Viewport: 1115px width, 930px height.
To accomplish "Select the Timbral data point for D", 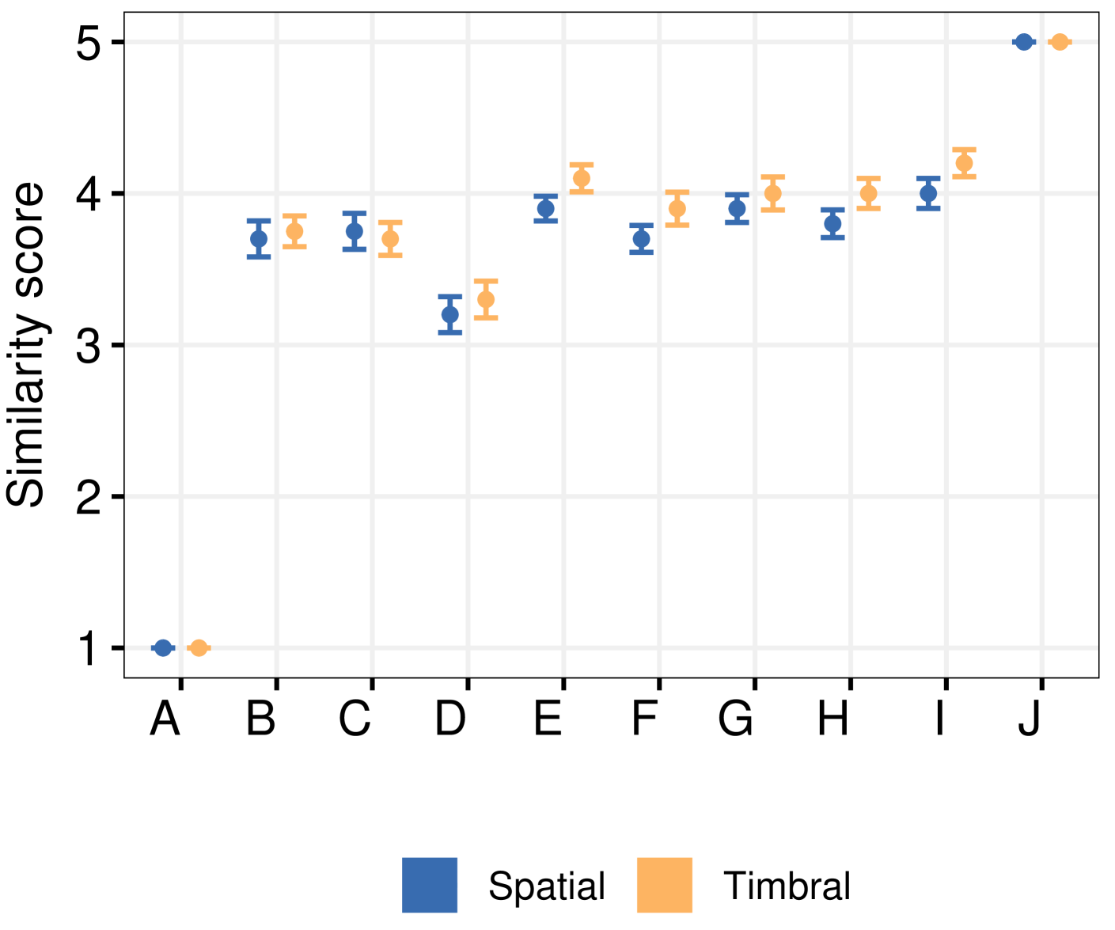I will (486, 299).
